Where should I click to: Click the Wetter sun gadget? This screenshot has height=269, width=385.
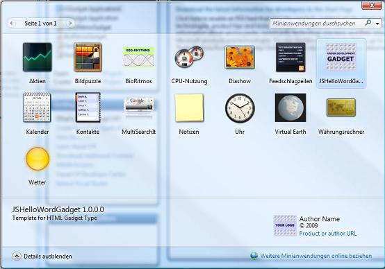point(38,159)
